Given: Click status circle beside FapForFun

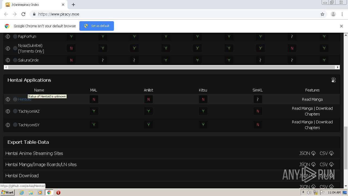Looking at the screenshot, I should (15, 36).
